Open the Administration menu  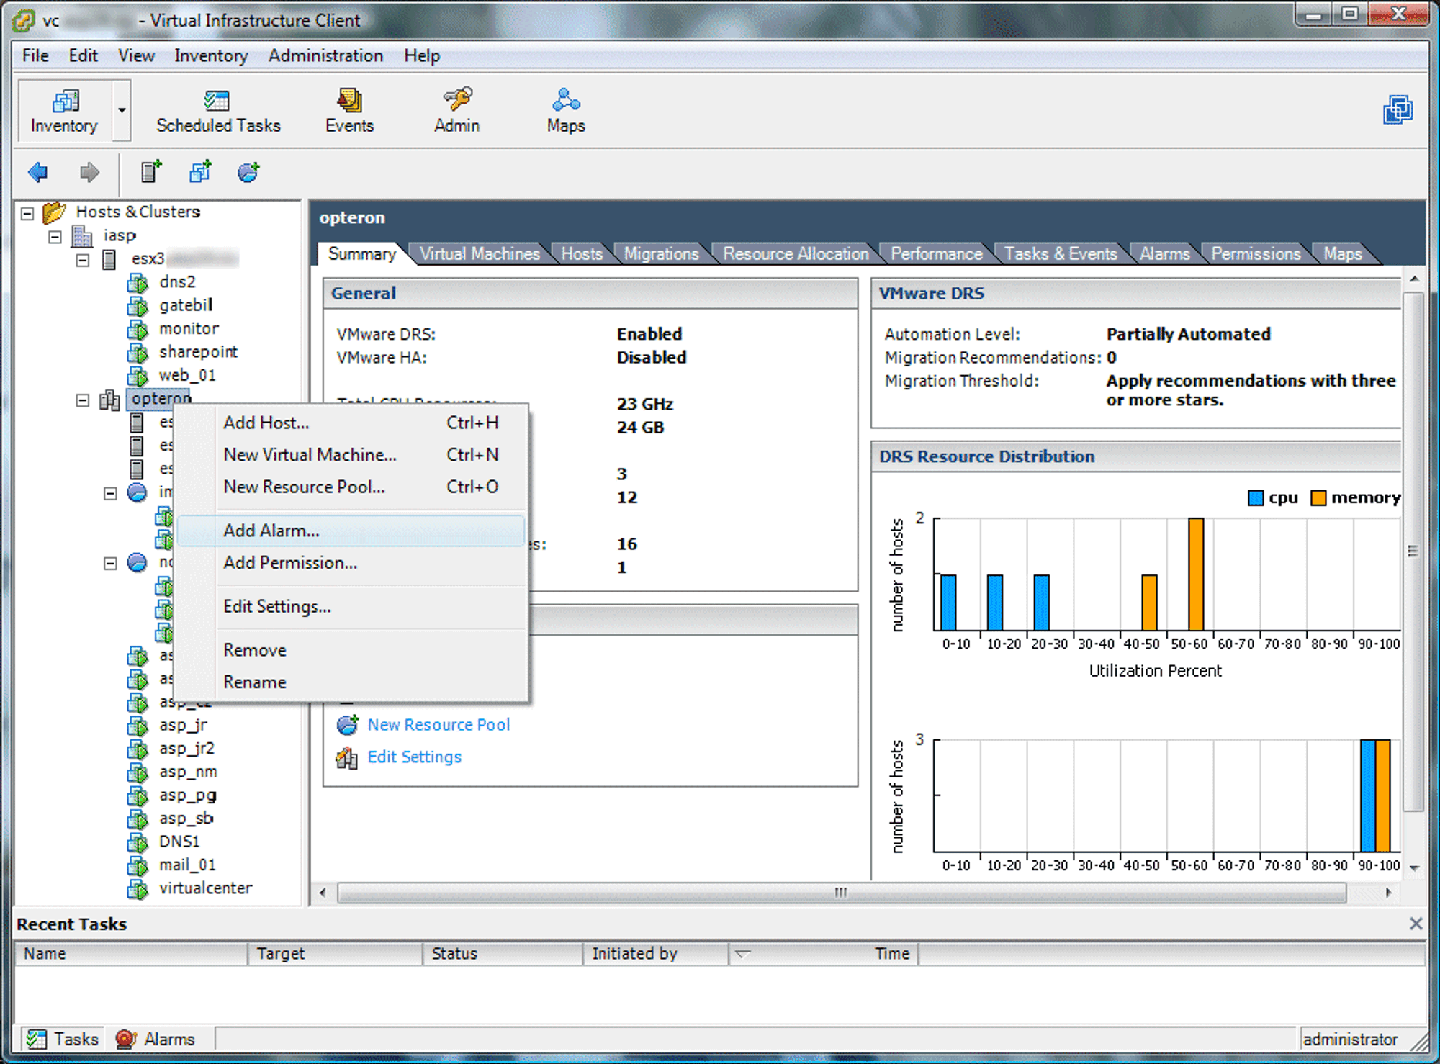click(325, 55)
